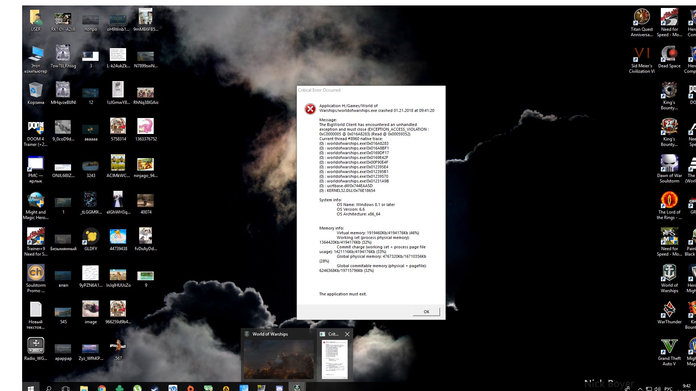The width and height of the screenshot is (696, 391).
Task: Open the Recycle Bin (Корзина) icon
Action: pos(36,93)
